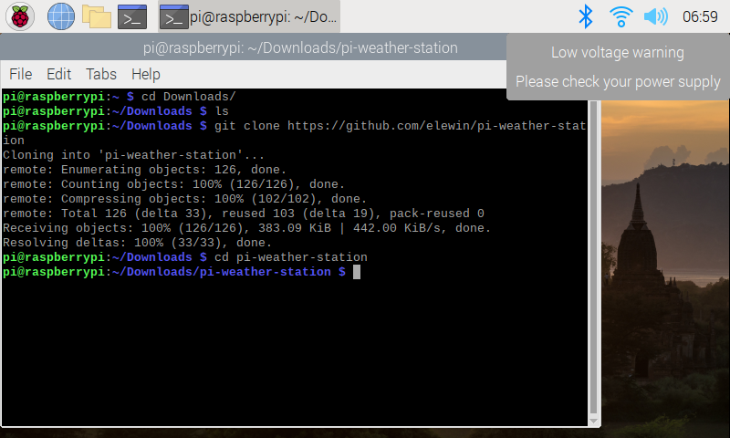The image size is (730, 438).
Task: Click the volume speaker icon
Action: coord(655,16)
